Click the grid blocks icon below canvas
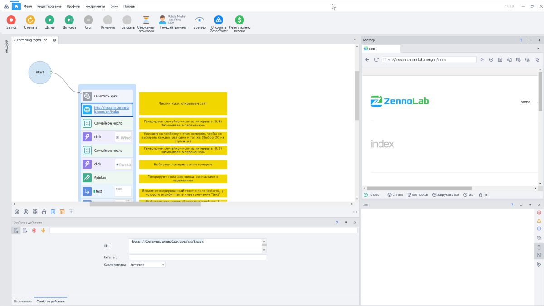The image size is (544, 306). click(35, 212)
